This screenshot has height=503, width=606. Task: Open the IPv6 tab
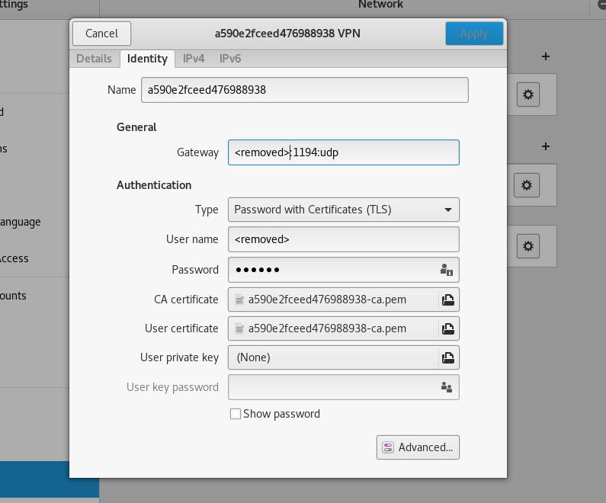[x=230, y=59]
